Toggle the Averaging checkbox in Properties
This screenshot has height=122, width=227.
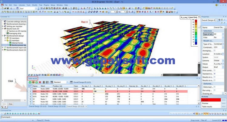pos(215,51)
